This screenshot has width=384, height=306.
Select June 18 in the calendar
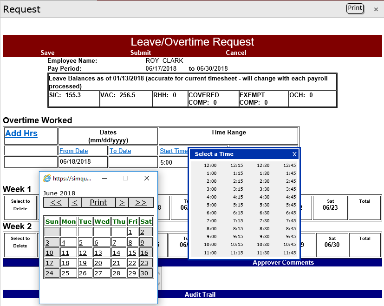point(65,263)
